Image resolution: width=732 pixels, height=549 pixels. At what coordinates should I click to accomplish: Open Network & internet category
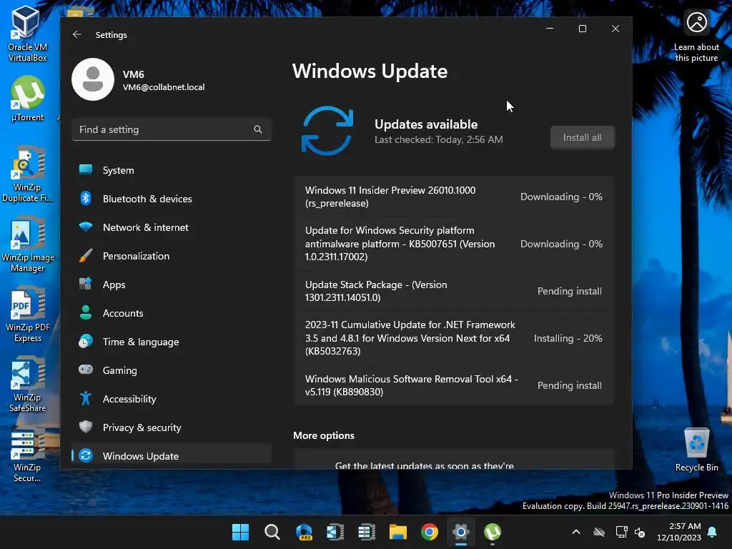pos(172,227)
